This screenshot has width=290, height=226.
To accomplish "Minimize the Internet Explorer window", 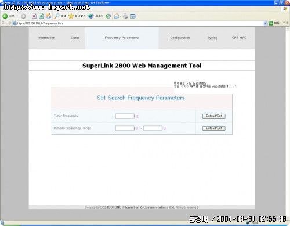I will pos(277,3).
